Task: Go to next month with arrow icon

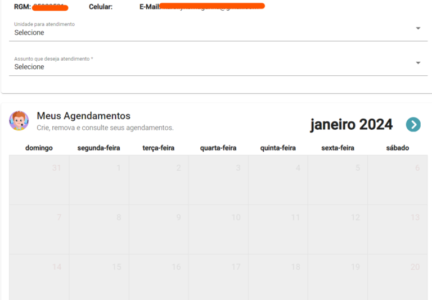Action: tap(413, 125)
